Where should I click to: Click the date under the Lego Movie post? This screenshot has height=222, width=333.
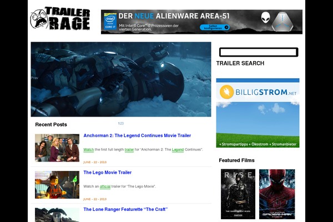click(95, 199)
